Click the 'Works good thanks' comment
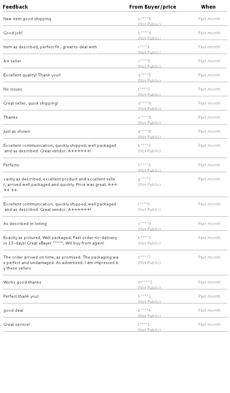Image resolution: width=230 pixels, height=393 pixels. click(x=22, y=282)
